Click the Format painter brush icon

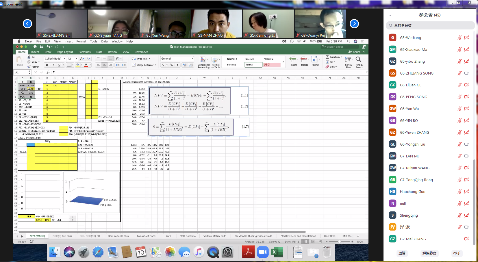click(x=29, y=67)
